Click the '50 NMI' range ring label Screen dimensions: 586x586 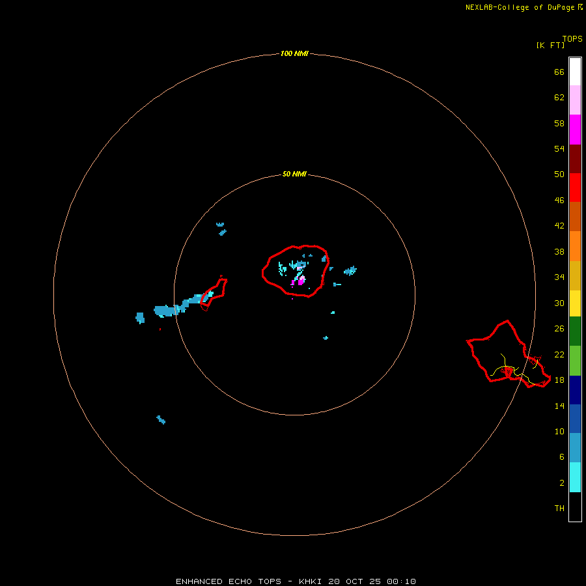tap(294, 174)
